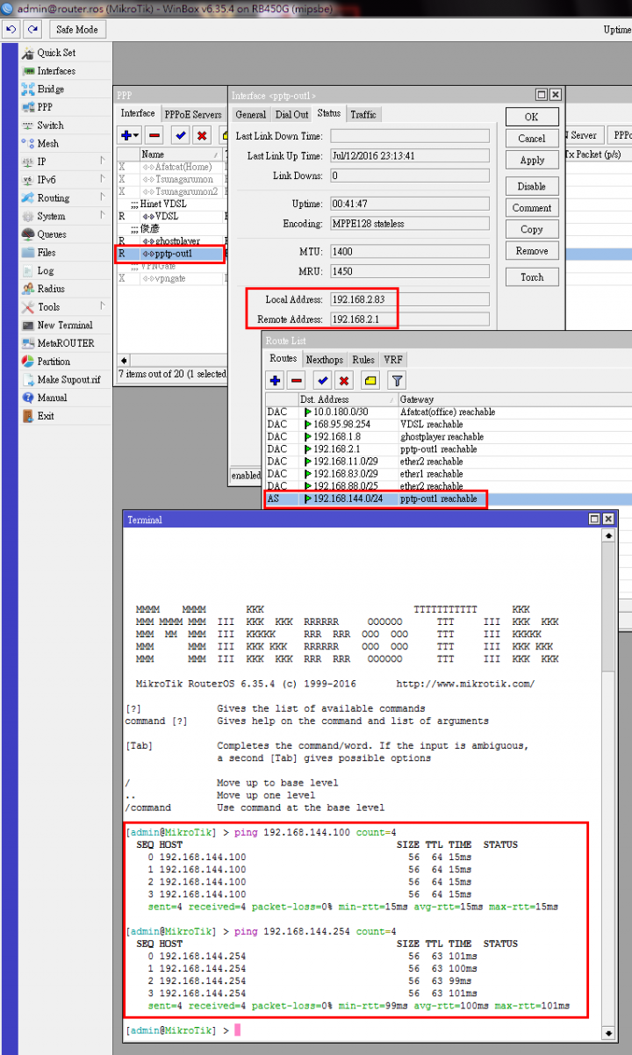Screen dimensions: 632x1055
Task: Disable selected interface with PPP red X button
Action: [x=202, y=135]
